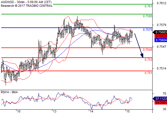Click the red 0.753 support label

point(148,60)
